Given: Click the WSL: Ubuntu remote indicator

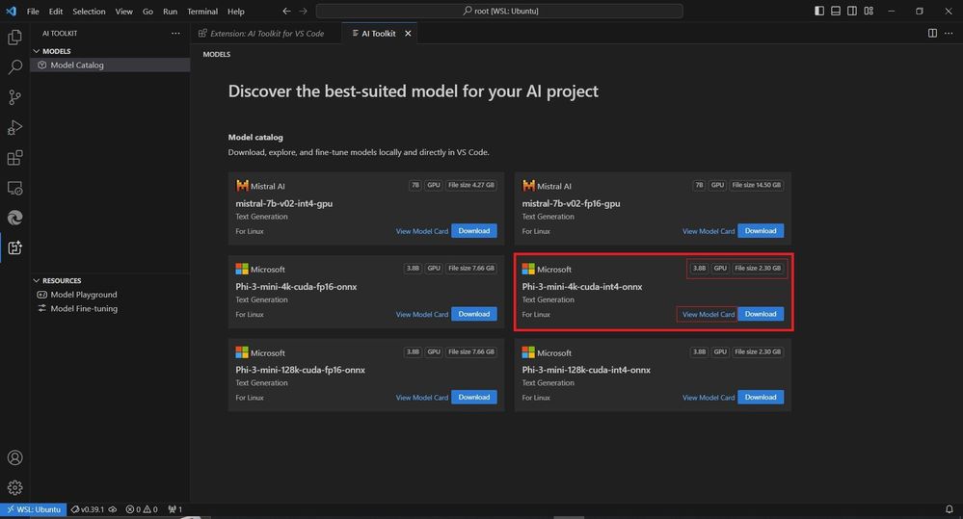Looking at the screenshot, I should tap(34, 509).
